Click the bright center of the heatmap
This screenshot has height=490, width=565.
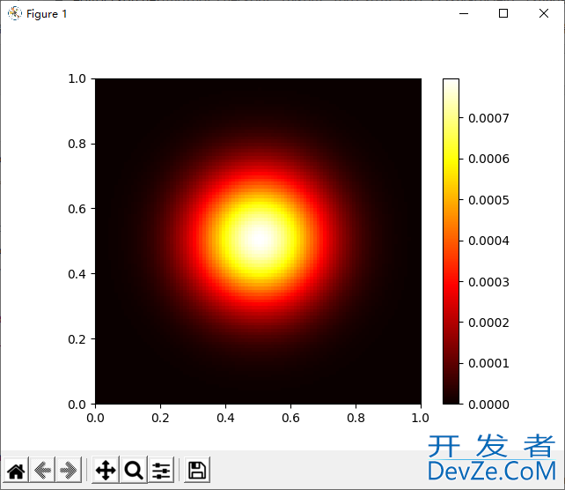259,240
